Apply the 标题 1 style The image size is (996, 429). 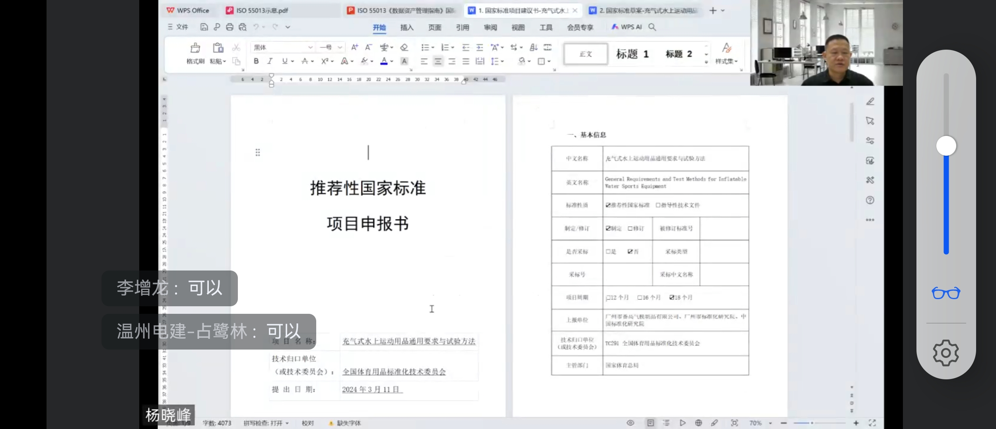pos(632,54)
